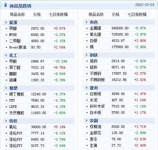Select the 氨纶 commodity name

[x=13, y=127]
